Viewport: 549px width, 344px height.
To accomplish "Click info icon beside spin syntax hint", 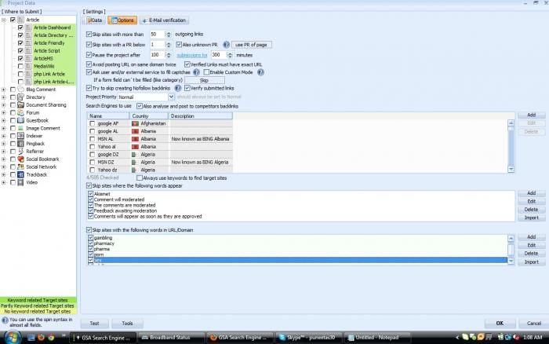I will click(x=5, y=320).
